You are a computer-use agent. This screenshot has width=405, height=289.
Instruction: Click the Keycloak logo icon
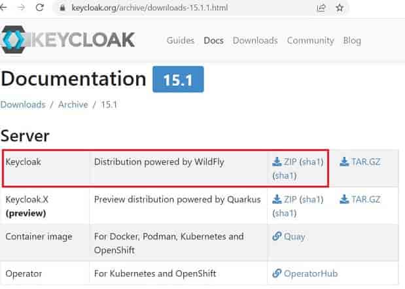click(x=14, y=39)
